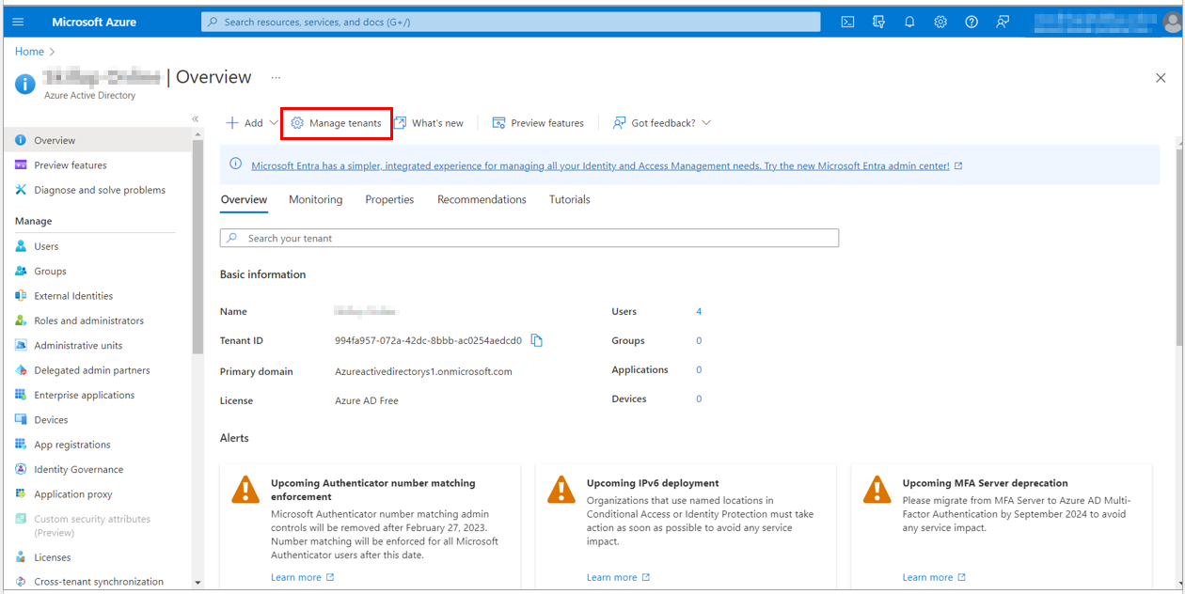Click the Users icon in sidebar
The image size is (1185, 594).
(x=21, y=246)
